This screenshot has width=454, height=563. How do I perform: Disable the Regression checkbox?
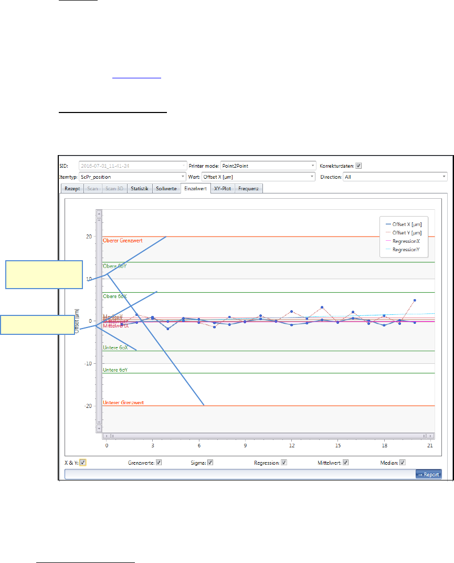click(x=283, y=463)
